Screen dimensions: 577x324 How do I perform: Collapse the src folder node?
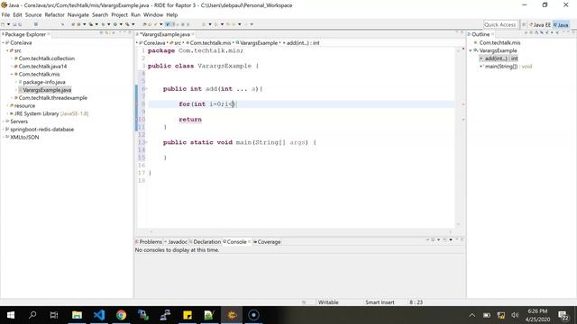tap(7, 50)
